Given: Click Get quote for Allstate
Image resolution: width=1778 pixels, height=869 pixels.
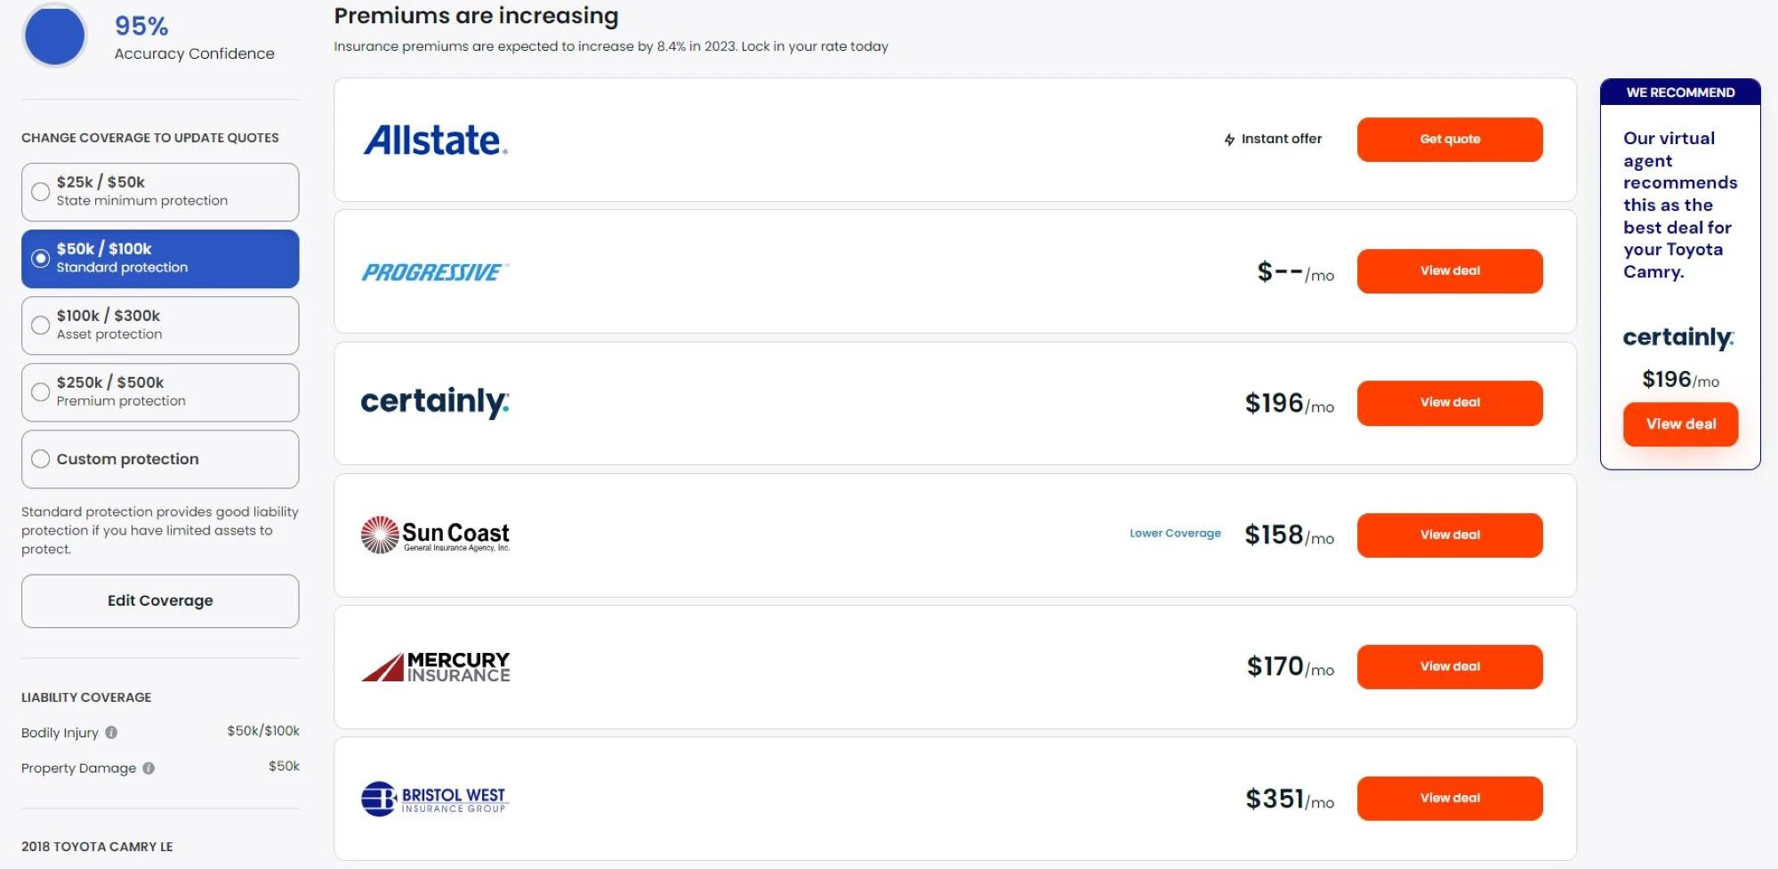Looking at the screenshot, I should 1450,139.
